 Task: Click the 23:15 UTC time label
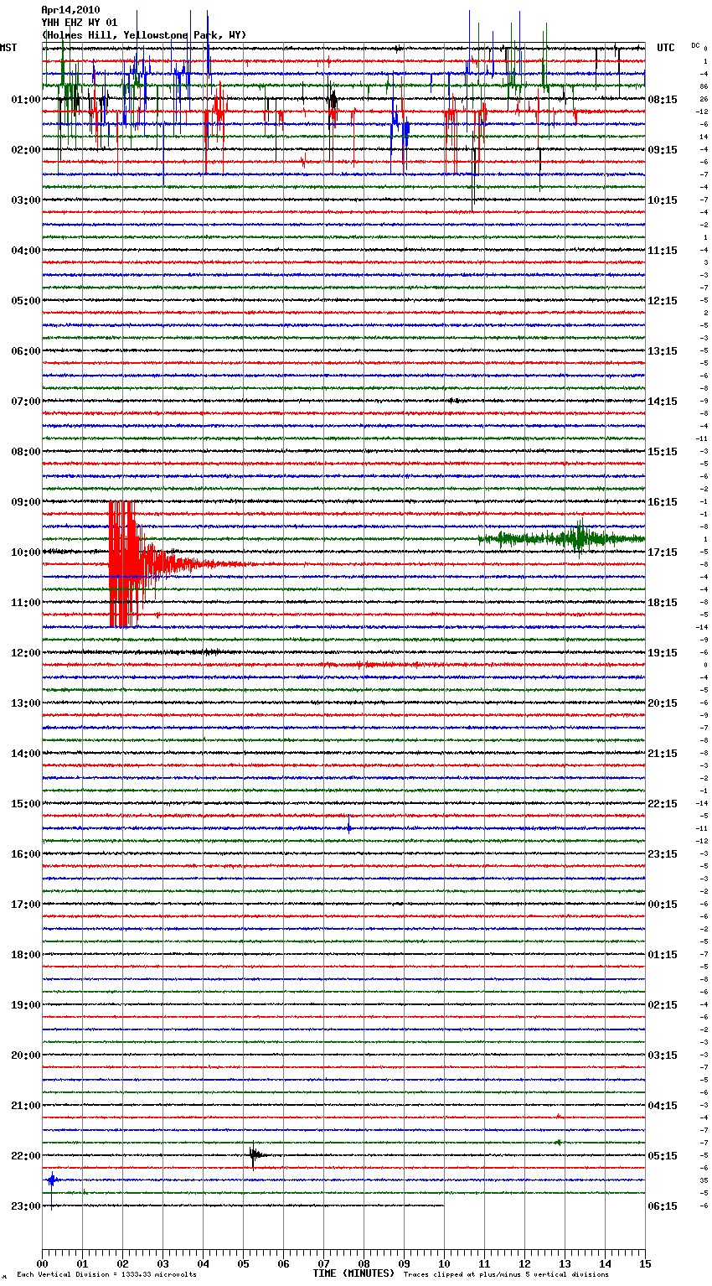coord(663,854)
